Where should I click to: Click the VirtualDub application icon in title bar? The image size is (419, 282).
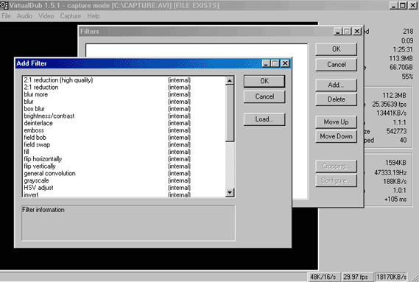(x=4, y=5)
